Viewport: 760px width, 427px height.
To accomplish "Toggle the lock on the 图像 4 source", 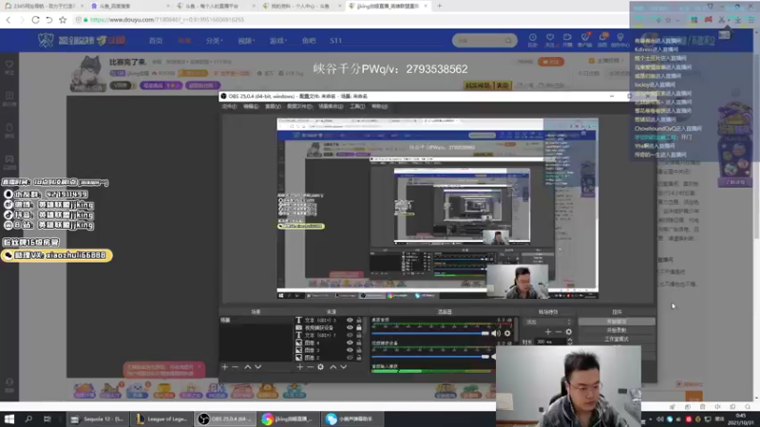I will click(x=359, y=343).
